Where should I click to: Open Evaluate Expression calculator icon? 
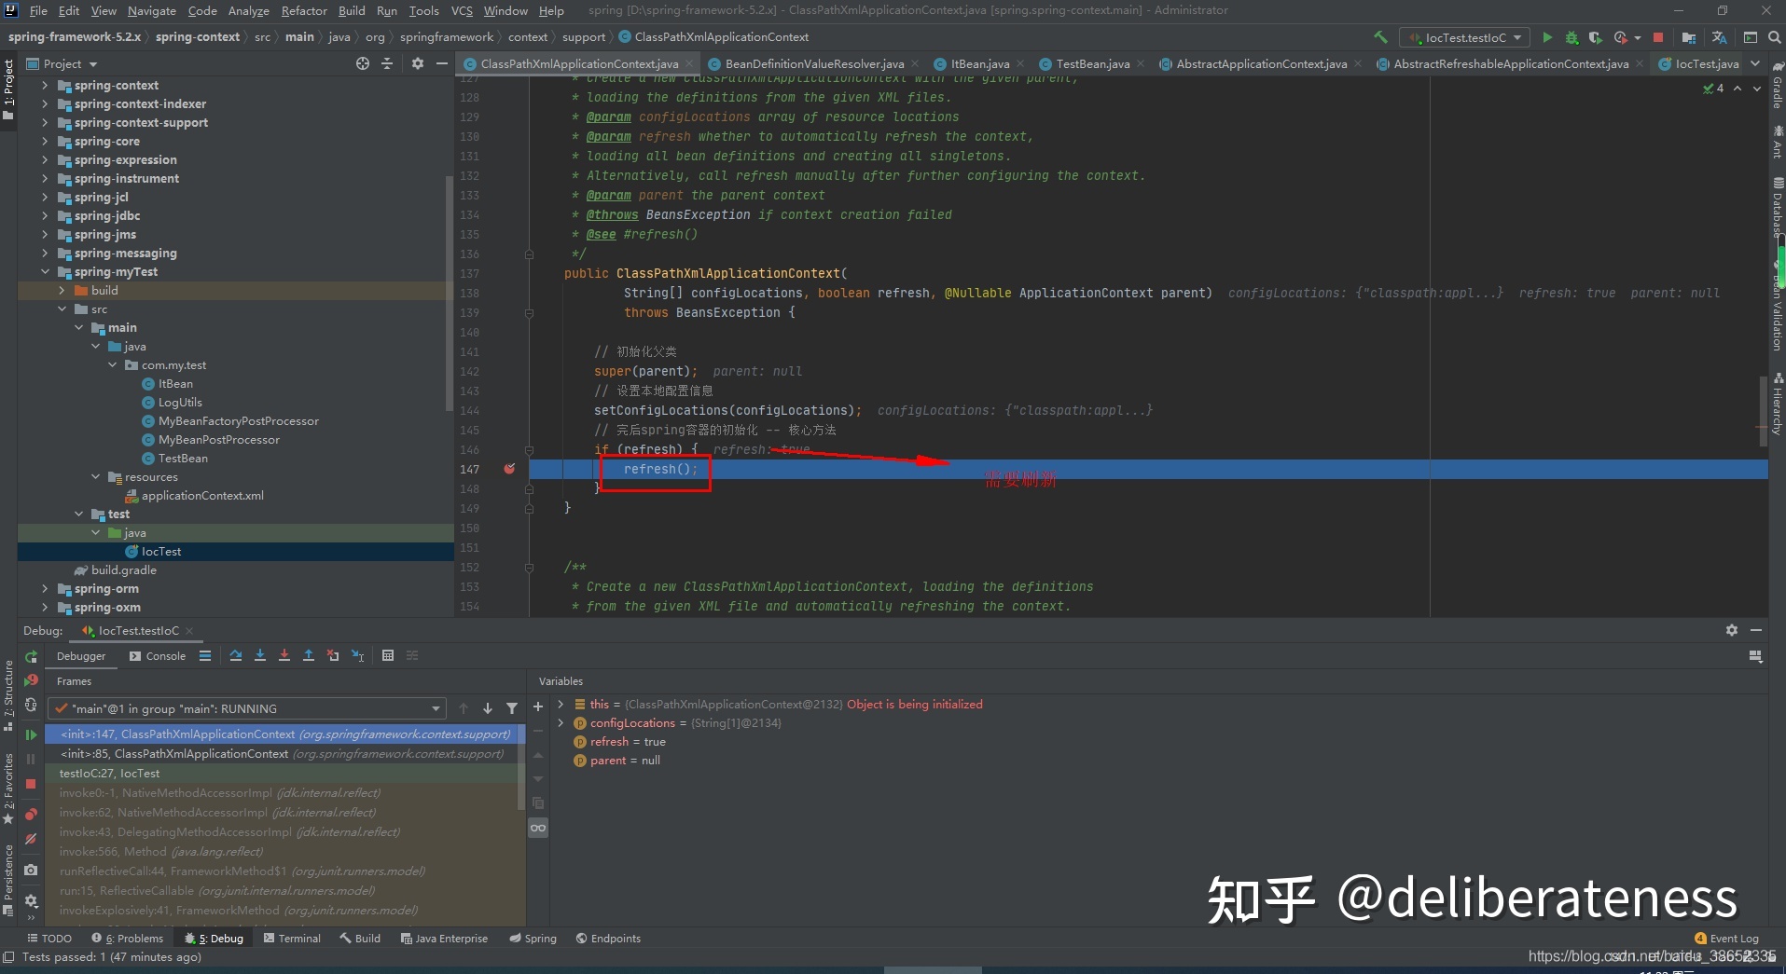(x=388, y=656)
